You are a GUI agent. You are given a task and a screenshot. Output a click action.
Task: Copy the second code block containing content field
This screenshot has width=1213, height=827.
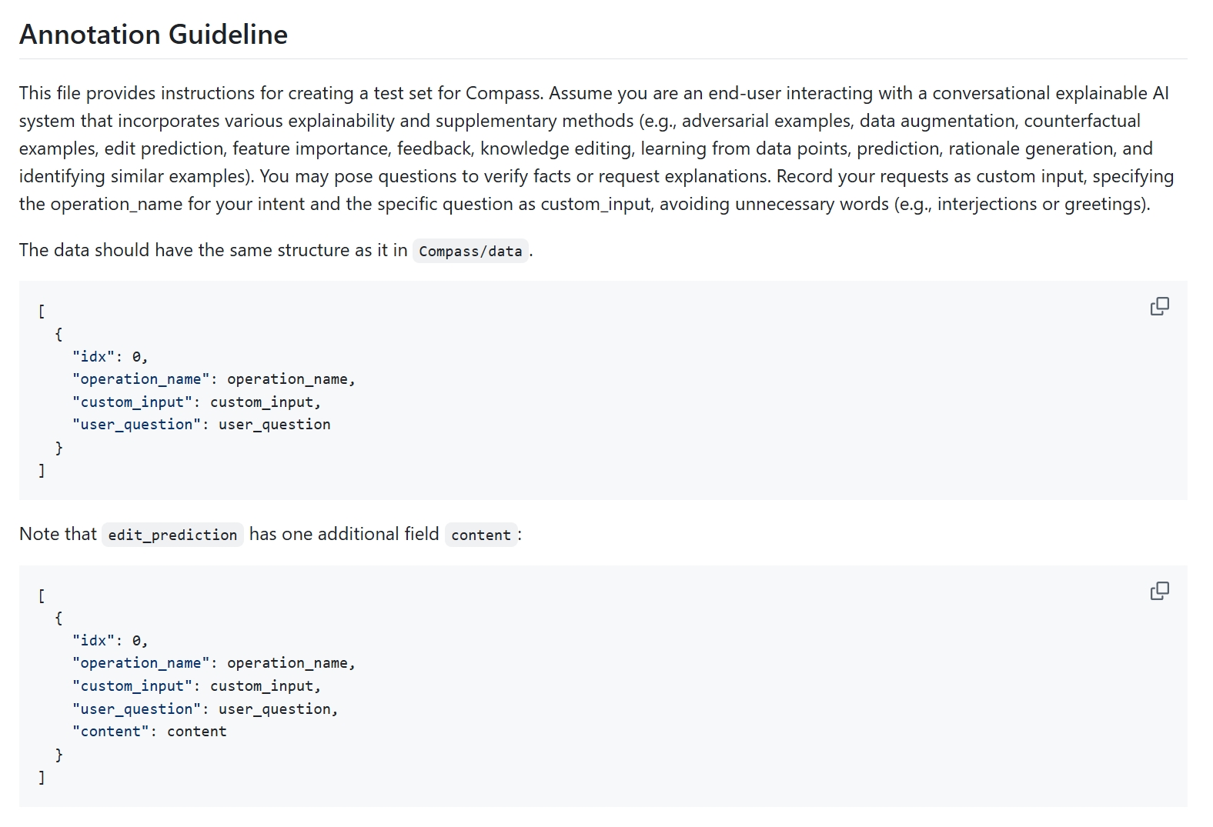pos(1159,591)
